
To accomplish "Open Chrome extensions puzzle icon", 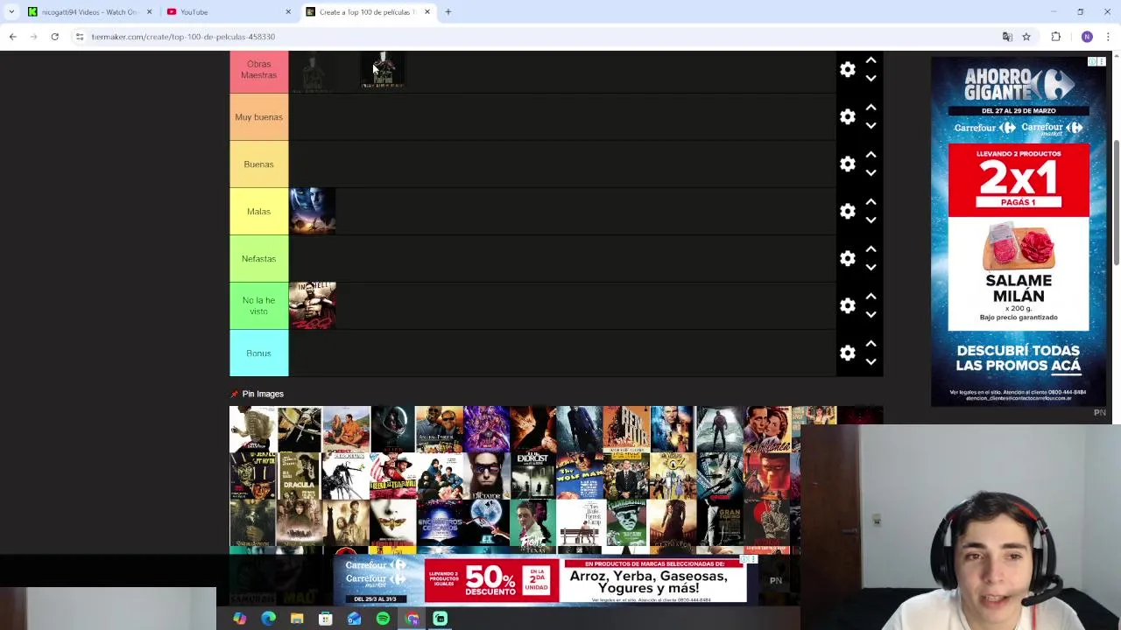I will [x=1055, y=37].
